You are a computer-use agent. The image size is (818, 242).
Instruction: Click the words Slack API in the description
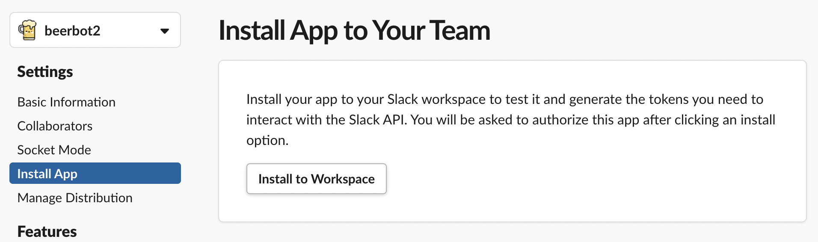376,120
